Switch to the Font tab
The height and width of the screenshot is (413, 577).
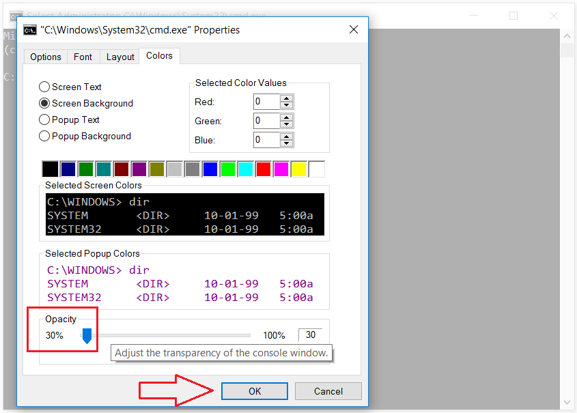(83, 57)
